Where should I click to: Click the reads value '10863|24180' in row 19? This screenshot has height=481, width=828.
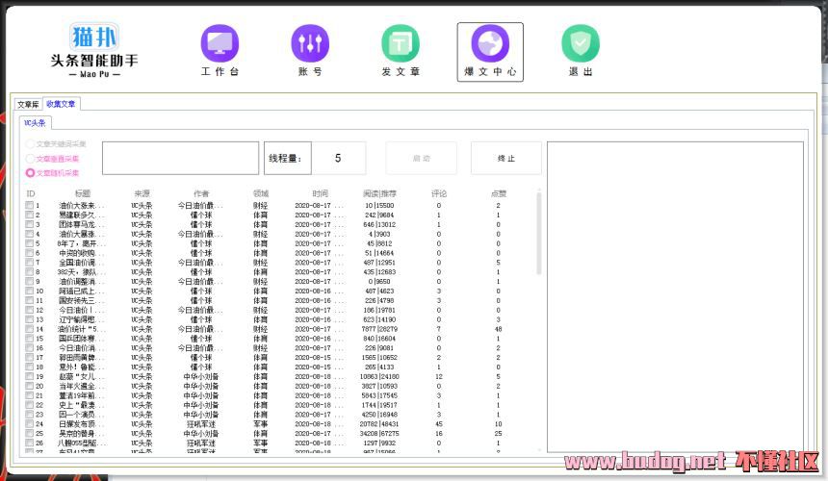[379, 376]
